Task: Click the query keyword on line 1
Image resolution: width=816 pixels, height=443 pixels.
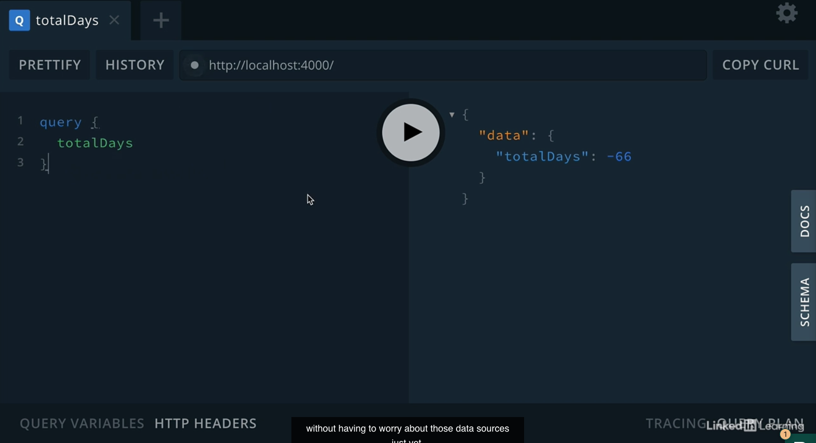Action: [61, 122]
